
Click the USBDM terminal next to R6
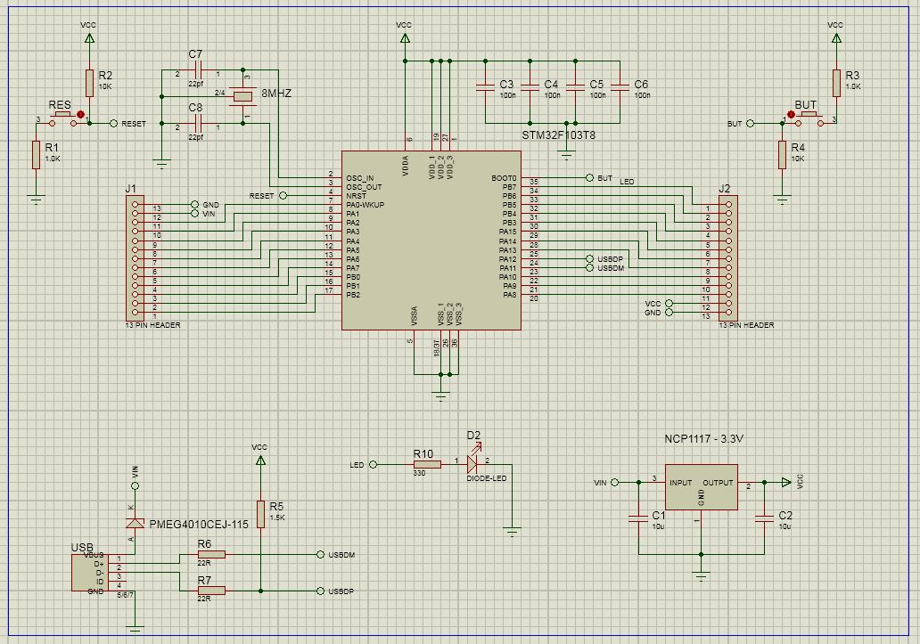pyautogui.click(x=320, y=555)
